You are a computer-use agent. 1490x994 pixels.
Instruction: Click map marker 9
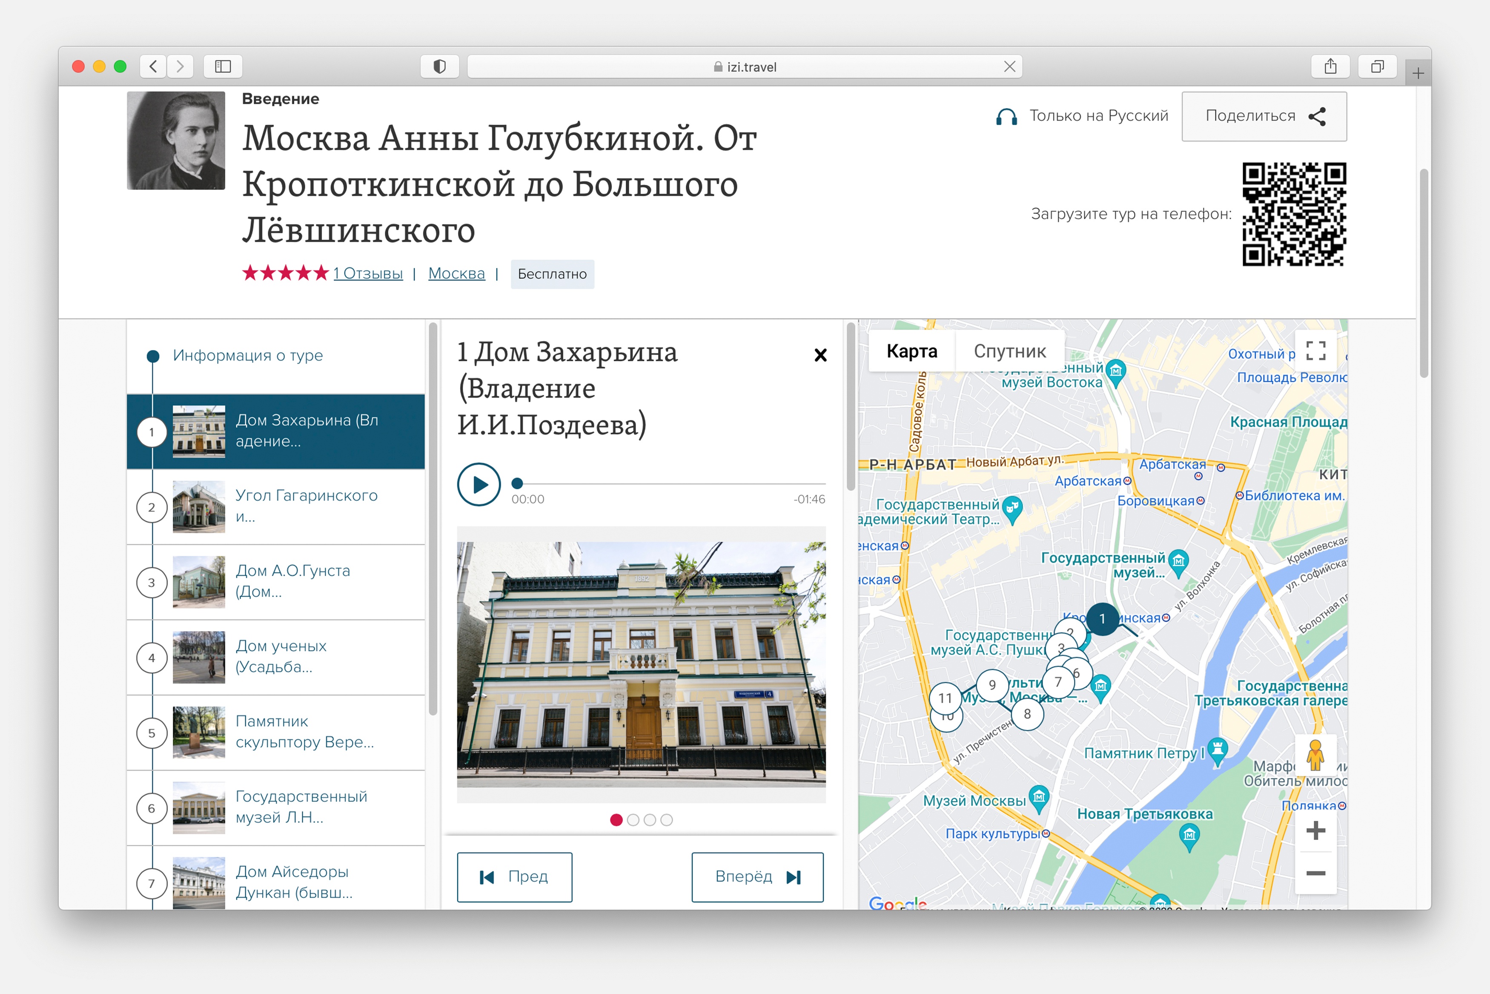992,685
